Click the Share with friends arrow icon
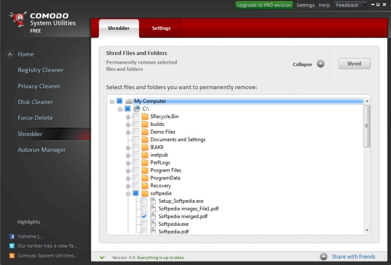The height and width of the screenshot is (265, 391). coord(324,257)
